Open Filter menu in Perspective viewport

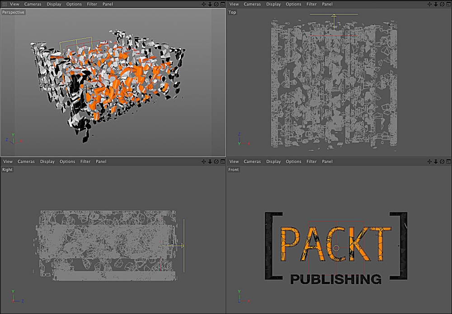pos(92,4)
